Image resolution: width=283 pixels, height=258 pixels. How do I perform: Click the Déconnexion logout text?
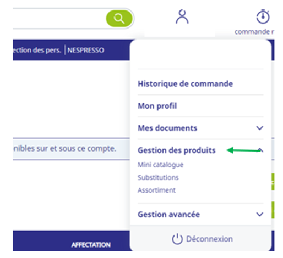pyautogui.click(x=209, y=239)
